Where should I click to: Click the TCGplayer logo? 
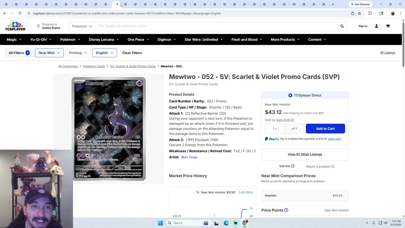tap(15, 26)
